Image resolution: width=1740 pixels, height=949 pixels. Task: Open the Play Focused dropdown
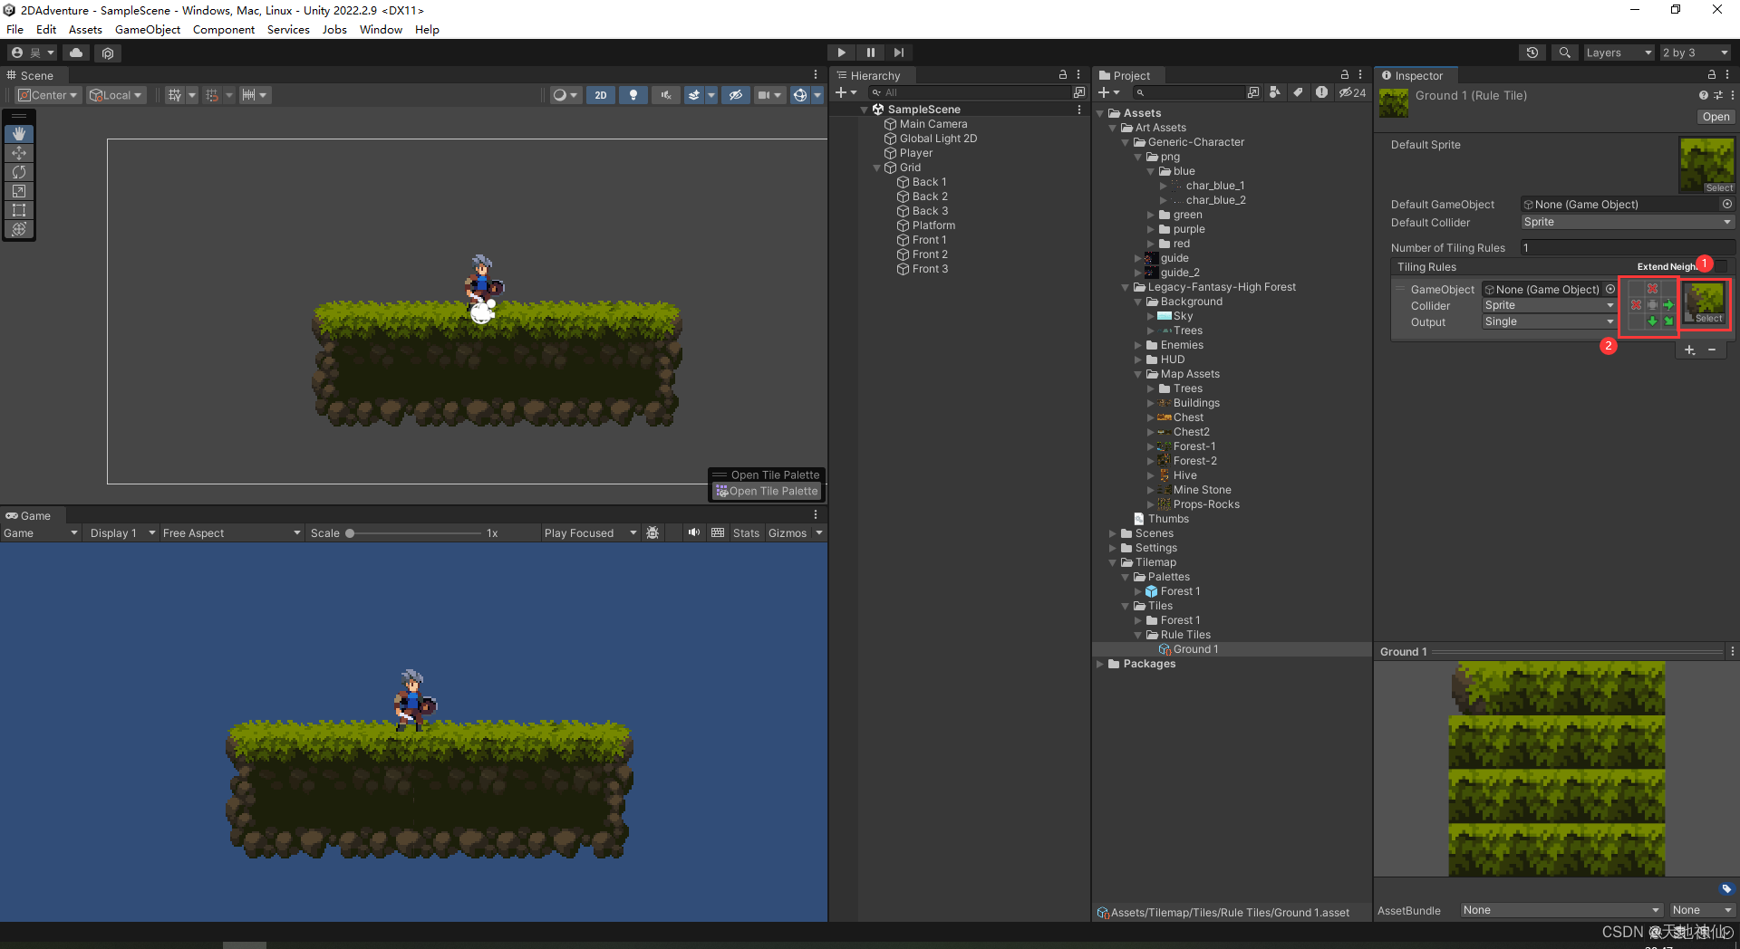[590, 533]
